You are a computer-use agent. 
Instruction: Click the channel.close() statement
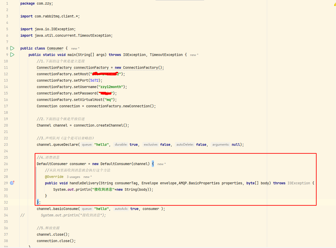[x=53, y=234]
